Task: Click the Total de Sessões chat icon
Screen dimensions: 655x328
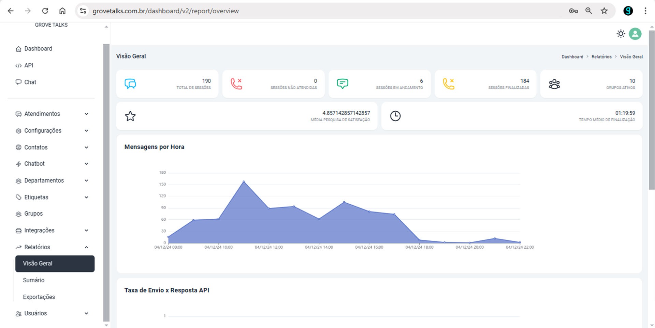Action: 130,84
